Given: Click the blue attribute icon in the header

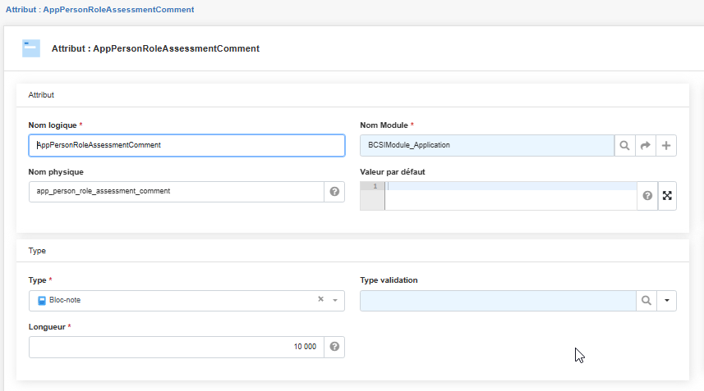Looking at the screenshot, I should tap(31, 48).
